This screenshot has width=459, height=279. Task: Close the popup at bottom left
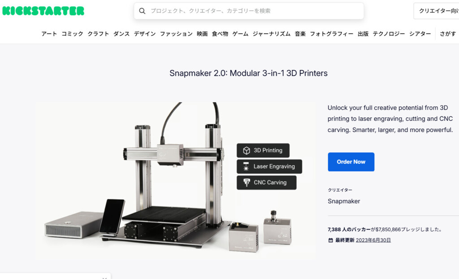click(x=104, y=278)
